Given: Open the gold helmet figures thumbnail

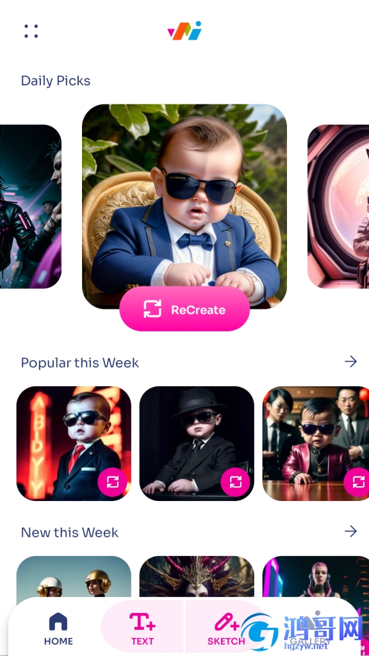Looking at the screenshot, I should point(74,577).
